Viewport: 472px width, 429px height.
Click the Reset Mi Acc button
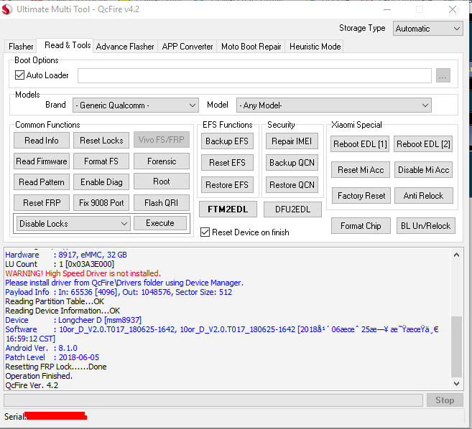(361, 170)
